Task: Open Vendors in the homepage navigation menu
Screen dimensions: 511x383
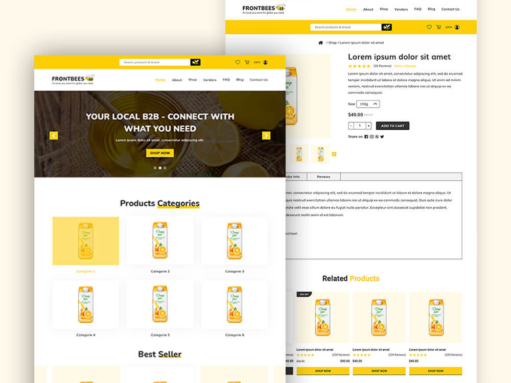Action: click(x=210, y=80)
